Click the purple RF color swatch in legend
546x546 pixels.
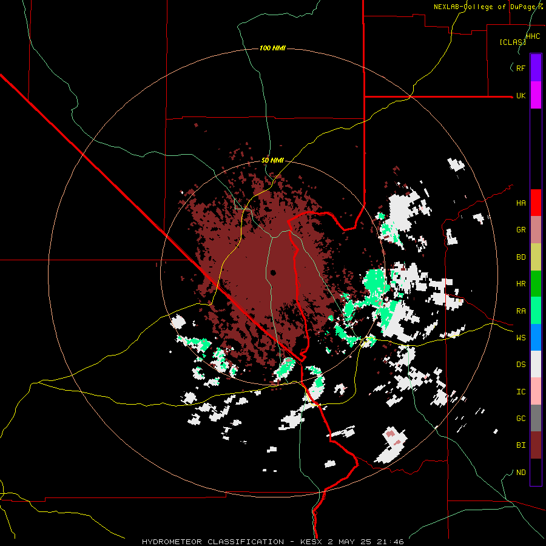coord(536,67)
